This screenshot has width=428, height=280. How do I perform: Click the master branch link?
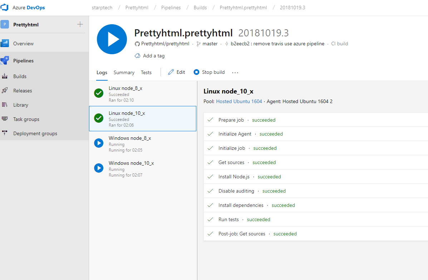click(210, 44)
